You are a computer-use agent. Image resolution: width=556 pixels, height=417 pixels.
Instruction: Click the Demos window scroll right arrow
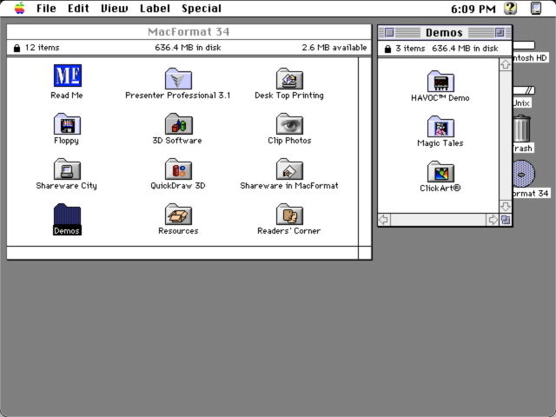point(493,220)
